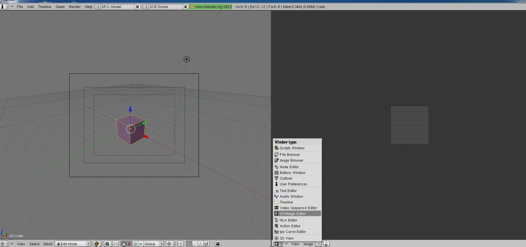The width and height of the screenshot is (526, 247).
Task: Browse scenes beside SCE:Scene
Action: pyautogui.click(x=146, y=7)
